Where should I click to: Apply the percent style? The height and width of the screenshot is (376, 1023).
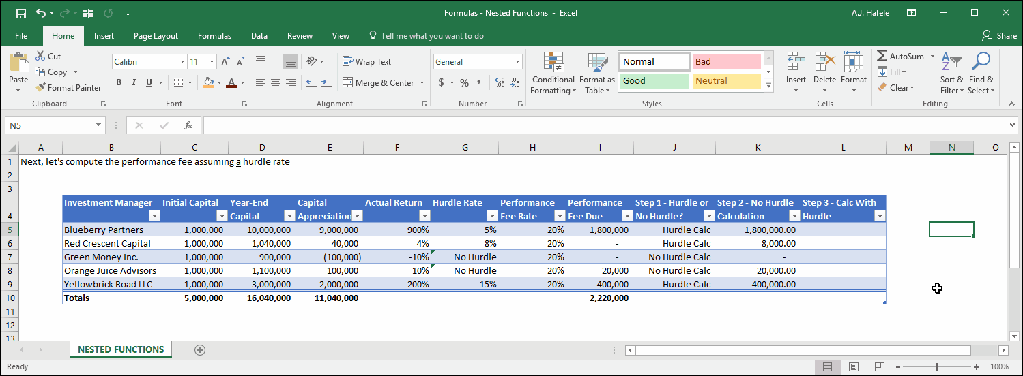click(464, 82)
